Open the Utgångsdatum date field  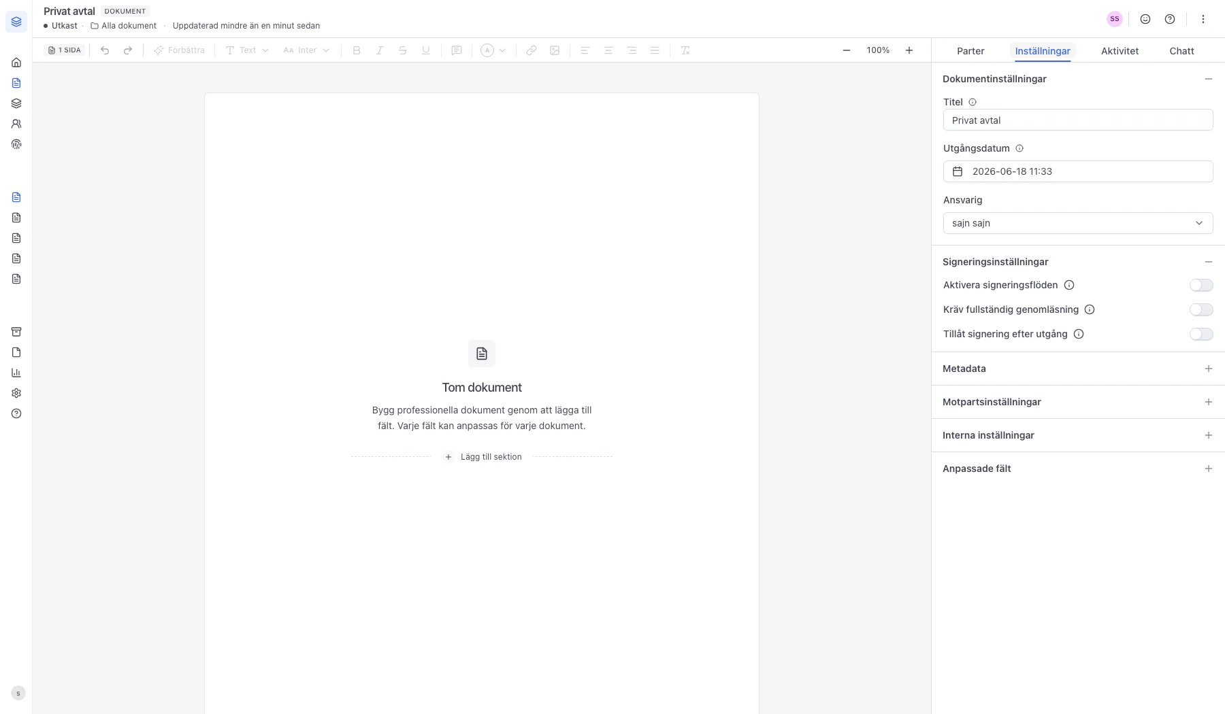[x=1078, y=171]
